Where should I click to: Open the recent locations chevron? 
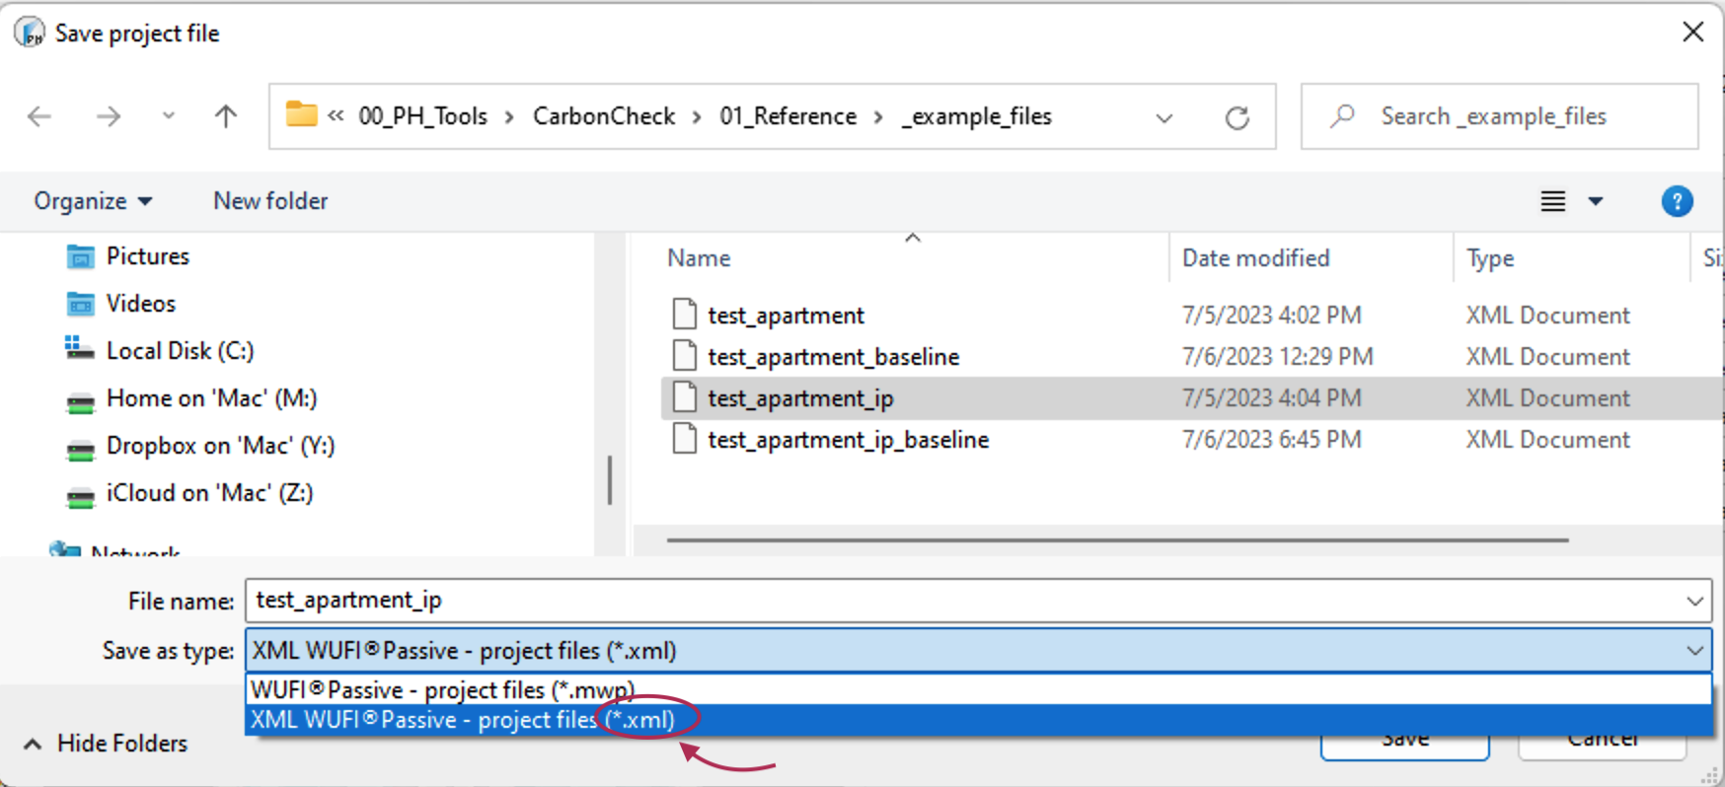coord(169,116)
